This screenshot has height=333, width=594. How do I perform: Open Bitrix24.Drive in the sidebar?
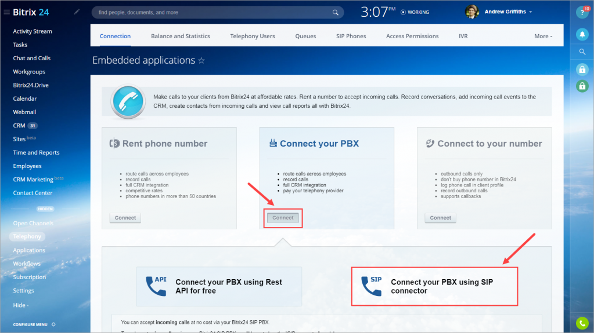[x=31, y=85]
